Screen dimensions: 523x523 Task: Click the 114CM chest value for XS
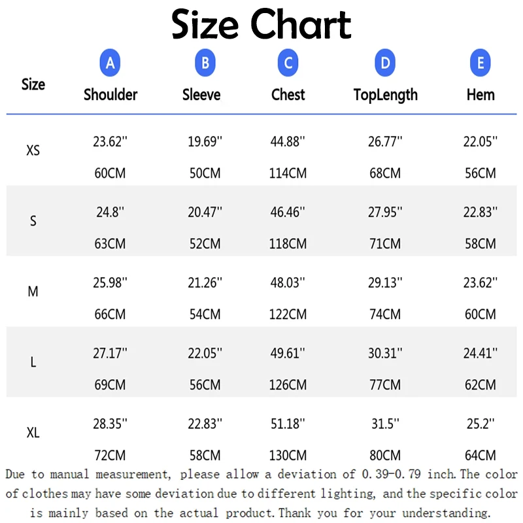288,173
